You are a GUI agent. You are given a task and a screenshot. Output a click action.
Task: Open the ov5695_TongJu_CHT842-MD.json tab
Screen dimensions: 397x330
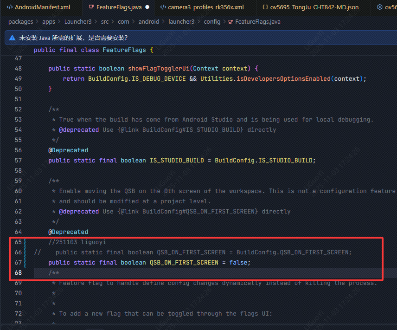[315, 7]
